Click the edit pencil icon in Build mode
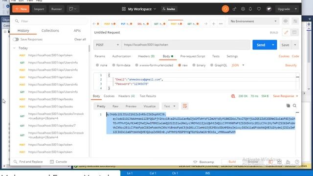This screenshot has height=176, width=313. 286,32
